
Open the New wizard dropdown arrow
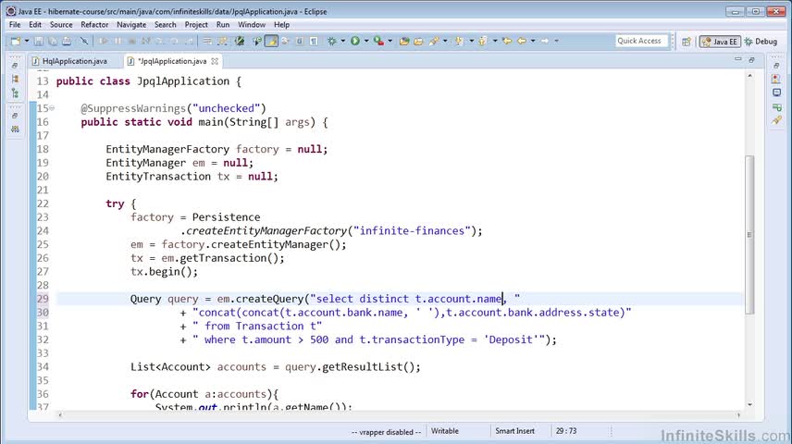26,41
